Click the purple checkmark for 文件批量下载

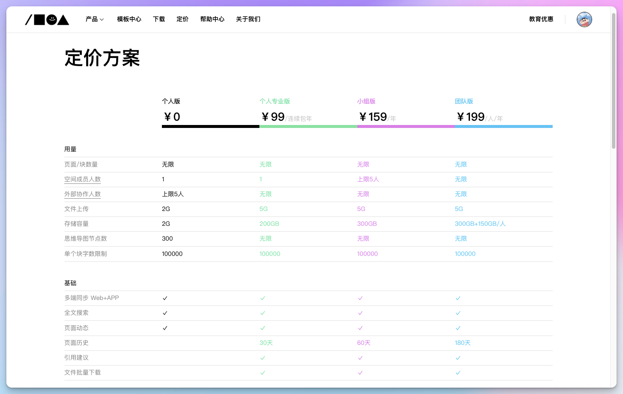tap(360, 373)
